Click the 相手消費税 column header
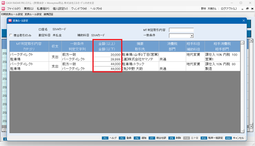255x146 pixels. point(222,44)
